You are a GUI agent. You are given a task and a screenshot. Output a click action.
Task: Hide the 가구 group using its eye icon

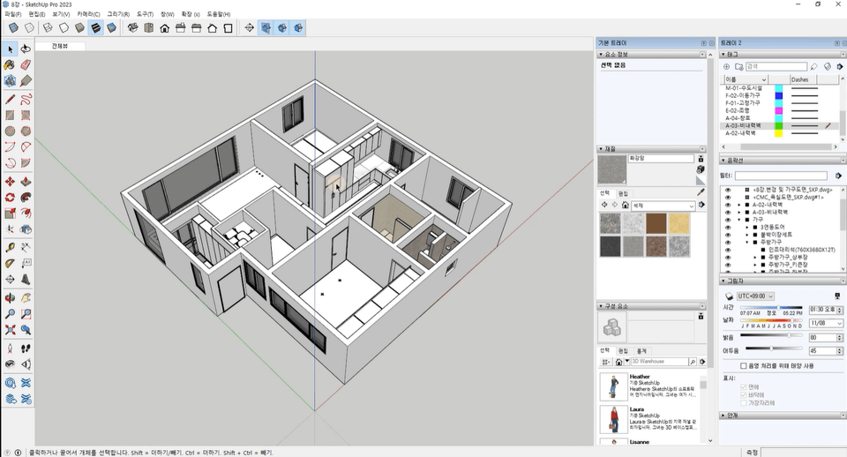728,219
